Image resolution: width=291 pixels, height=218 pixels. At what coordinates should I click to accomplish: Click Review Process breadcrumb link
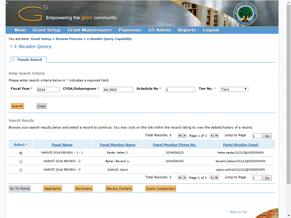(69, 39)
